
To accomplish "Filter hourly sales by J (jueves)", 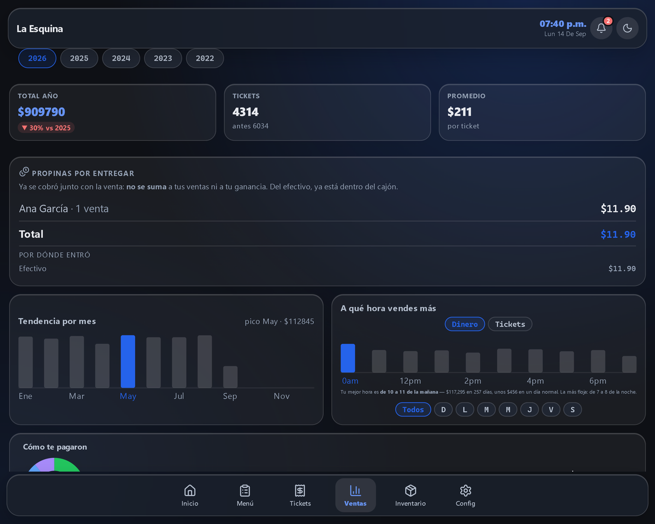I will 529,409.
